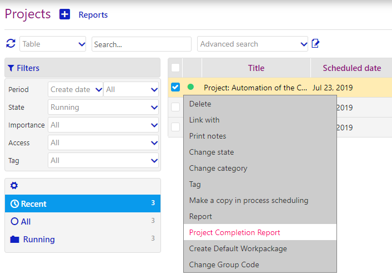Open the Create date period dropdown
The image size is (392, 280).
pos(76,89)
